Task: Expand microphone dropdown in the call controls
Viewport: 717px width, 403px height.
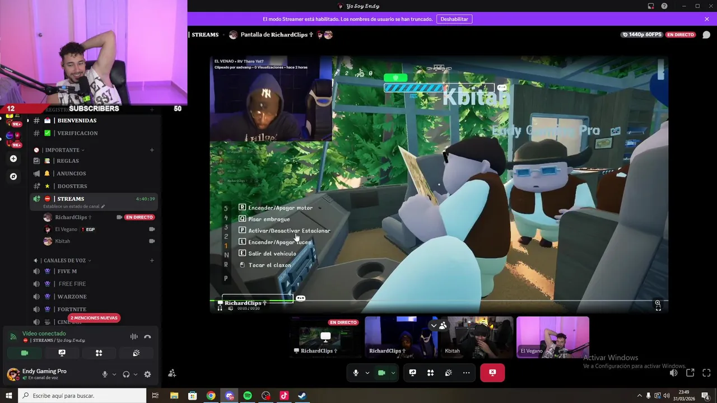Action: [x=367, y=373]
